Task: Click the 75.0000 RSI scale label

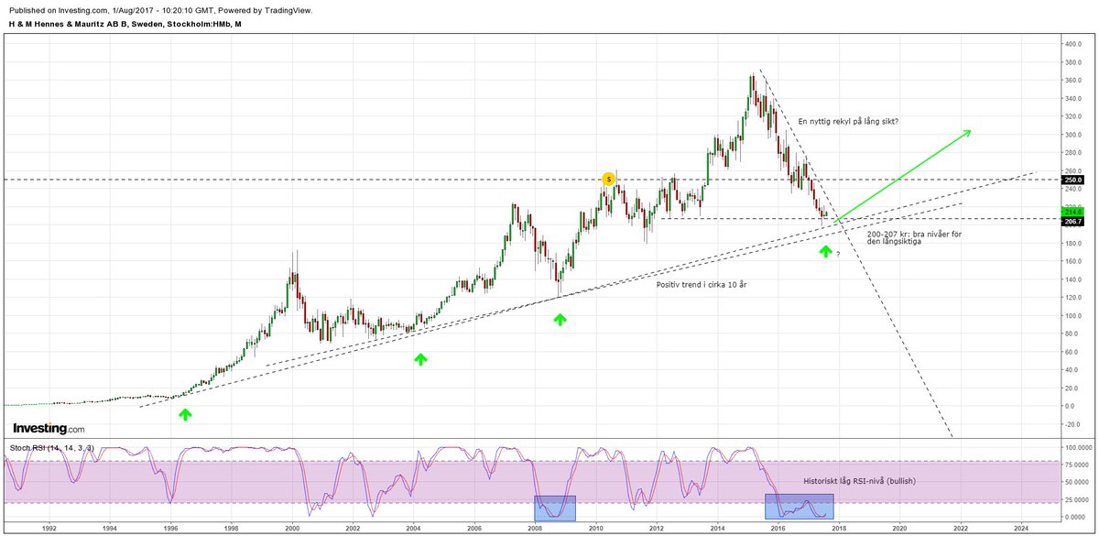Action: (1076, 465)
